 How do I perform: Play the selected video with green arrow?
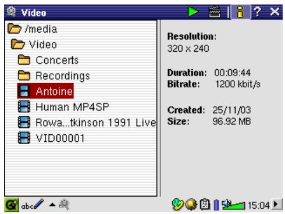click(193, 12)
